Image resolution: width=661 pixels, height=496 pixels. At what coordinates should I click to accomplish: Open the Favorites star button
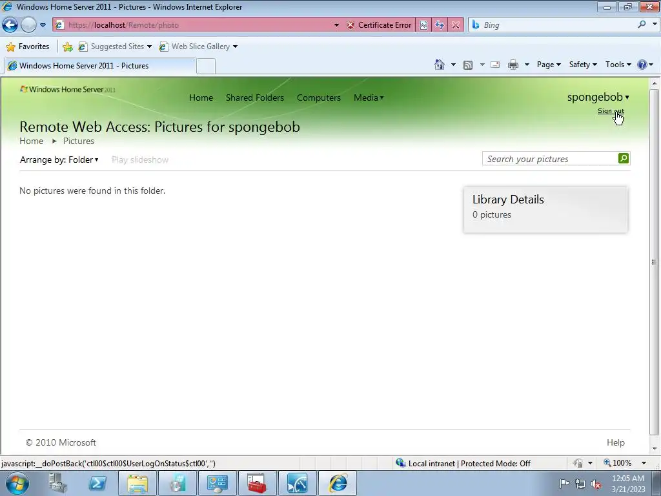(x=28, y=46)
